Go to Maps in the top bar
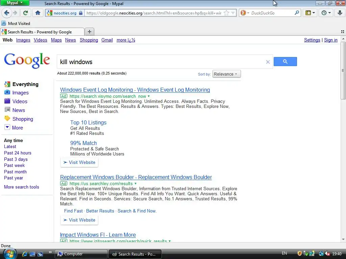 (x=56, y=40)
